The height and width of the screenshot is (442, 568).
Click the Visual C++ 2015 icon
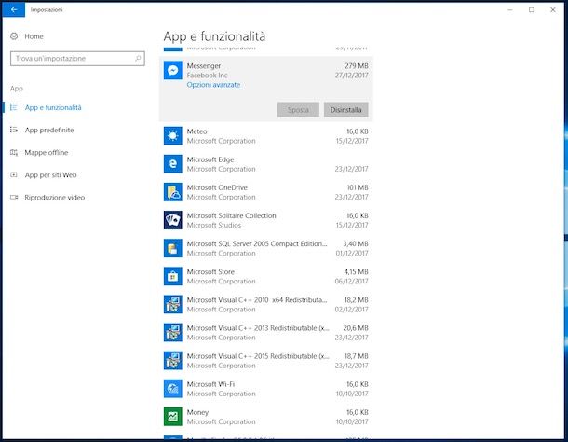173,360
